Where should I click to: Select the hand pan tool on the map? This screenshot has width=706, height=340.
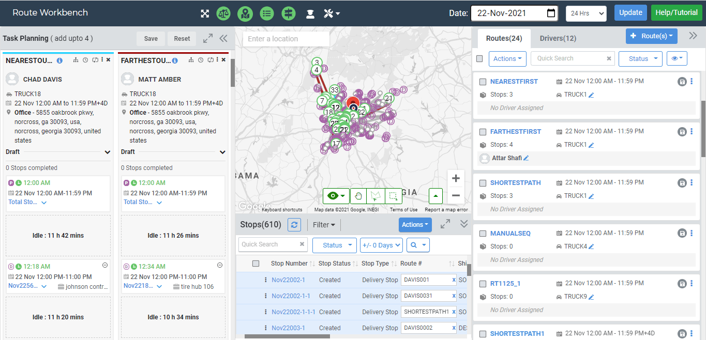(358, 196)
